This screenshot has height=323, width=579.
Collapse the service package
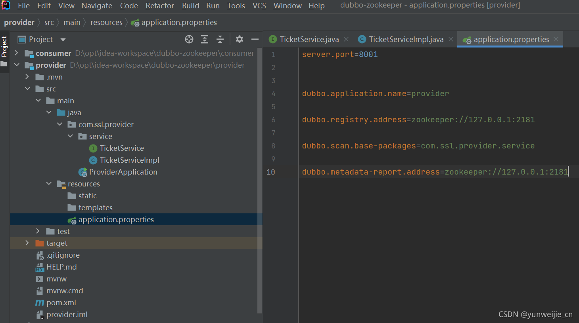70,136
